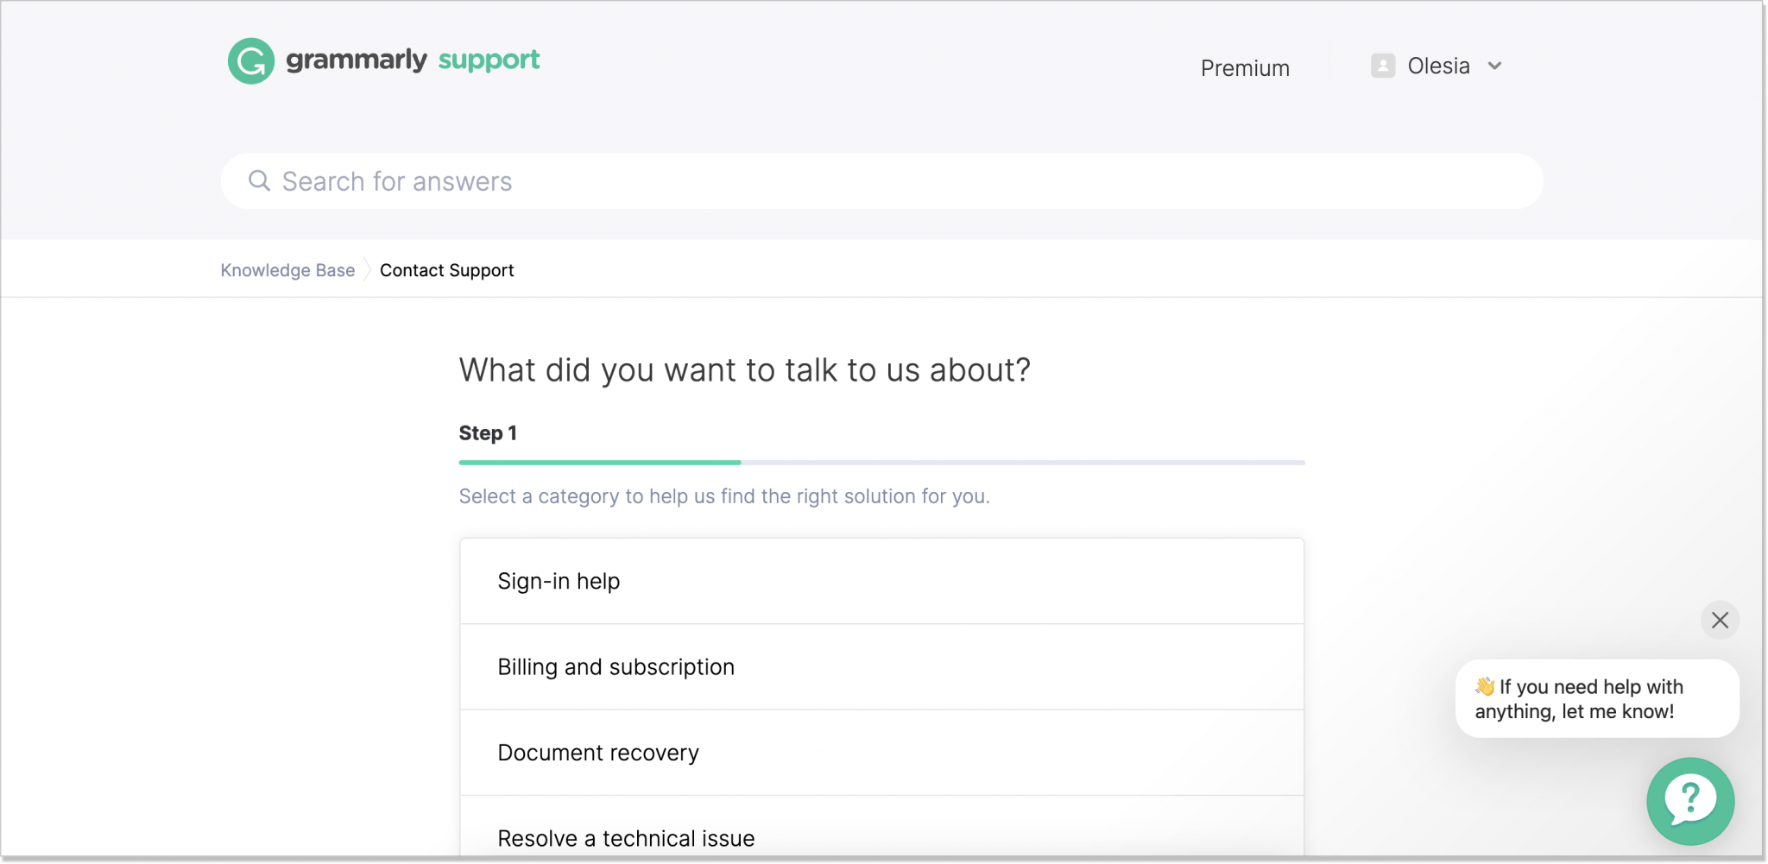Click the search magnifying glass icon
Screen dimensions: 1768x864
259,180
